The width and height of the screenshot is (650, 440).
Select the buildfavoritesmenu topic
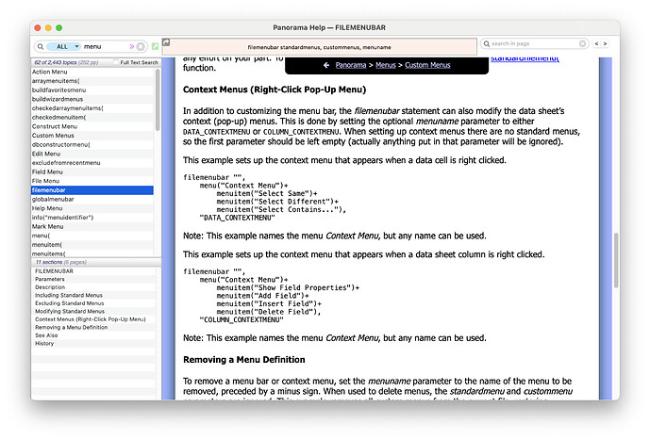coord(92,90)
